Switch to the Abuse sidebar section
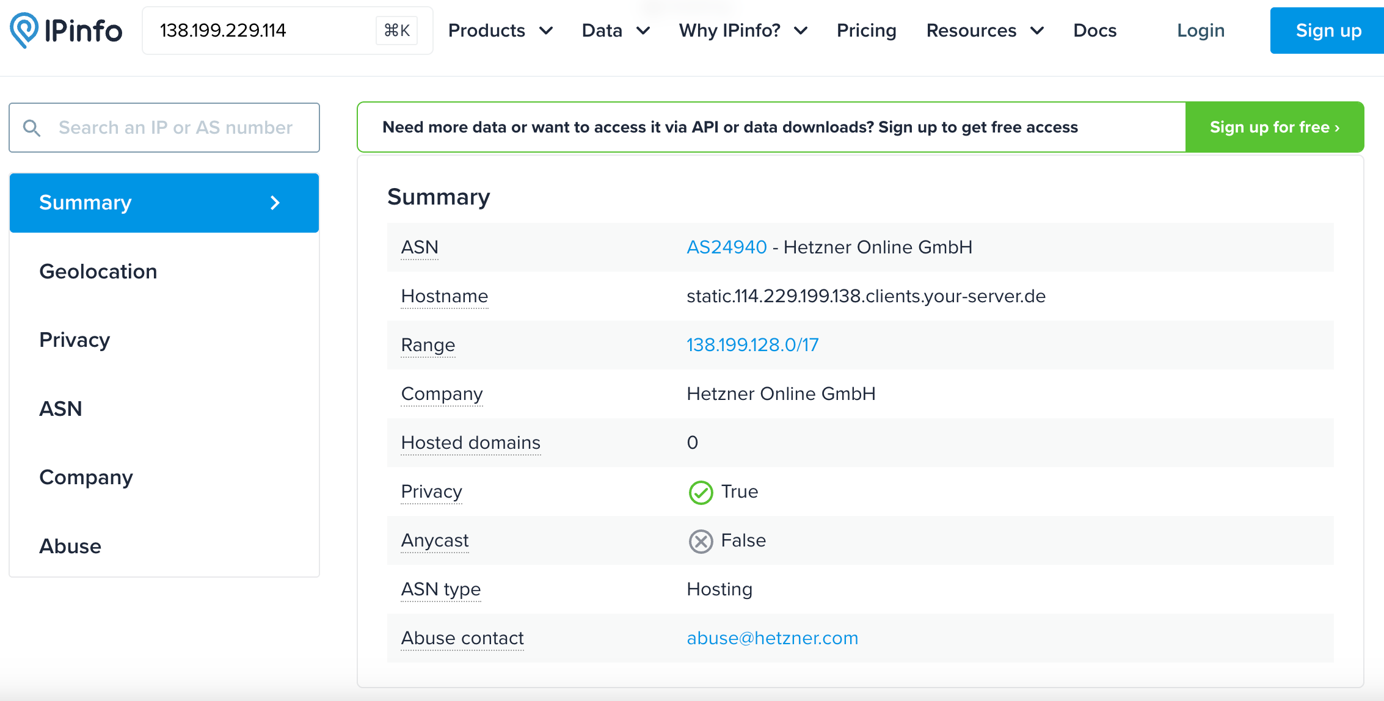1384x701 pixels. pyautogui.click(x=70, y=546)
